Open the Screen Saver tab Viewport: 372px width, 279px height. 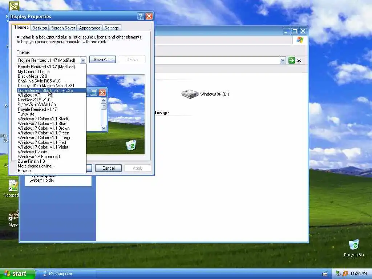pyautogui.click(x=63, y=28)
